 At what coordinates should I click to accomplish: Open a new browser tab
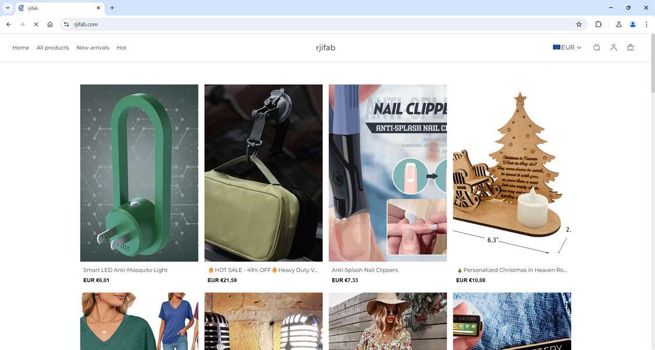112,8
